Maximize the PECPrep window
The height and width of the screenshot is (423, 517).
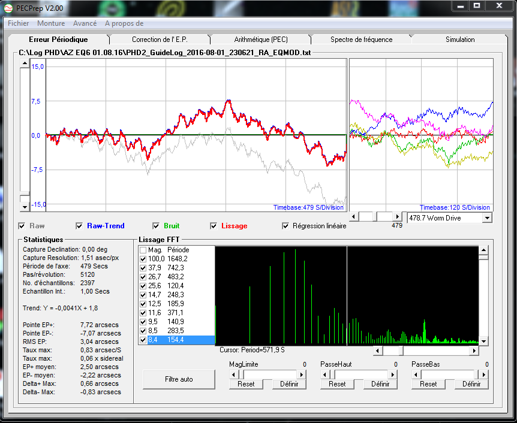[x=477, y=6]
